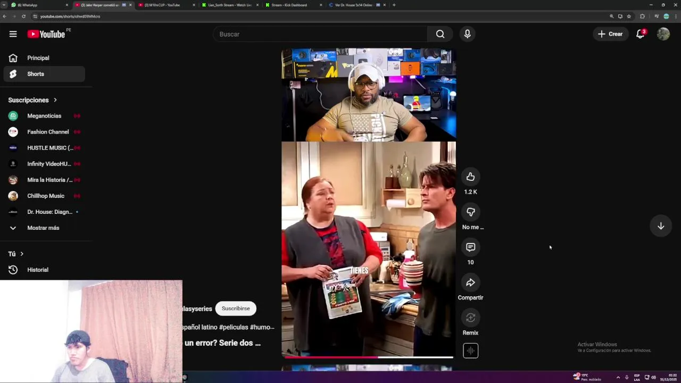
Task: Click the ESP LAA language indicator
Action: (637, 377)
